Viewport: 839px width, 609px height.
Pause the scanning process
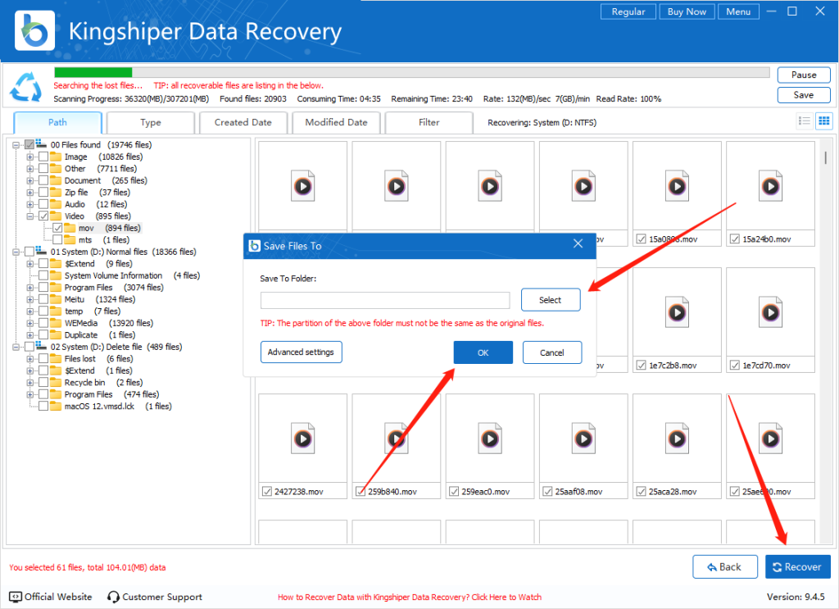coord(803,75)
